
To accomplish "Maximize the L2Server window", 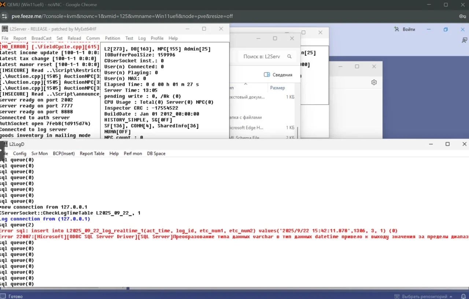I will pyautogui.click(x=204, y=29).
